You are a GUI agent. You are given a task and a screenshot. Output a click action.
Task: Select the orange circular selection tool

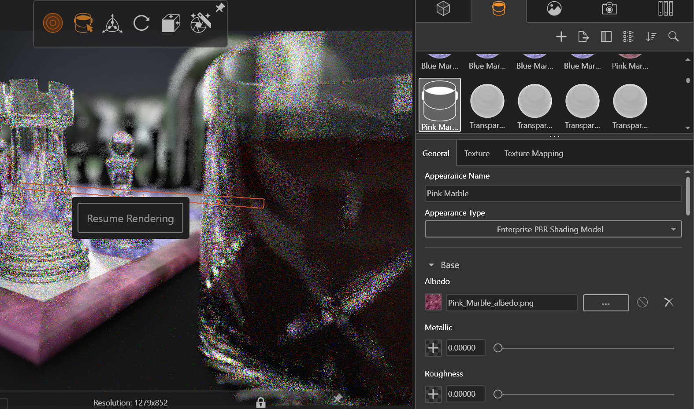(53, 23)
